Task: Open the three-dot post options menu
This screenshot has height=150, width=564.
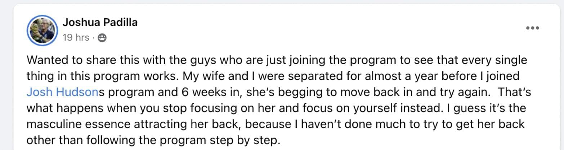Action: click(x=532, y=28)
